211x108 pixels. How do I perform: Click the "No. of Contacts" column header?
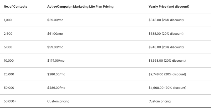(15, 7)
